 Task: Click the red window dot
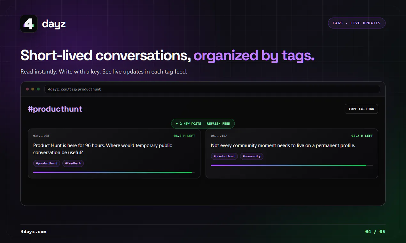pos(27,89)
